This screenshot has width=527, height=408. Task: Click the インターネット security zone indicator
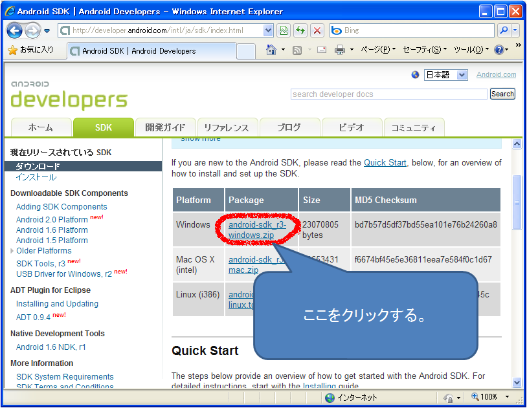point(351,398)
